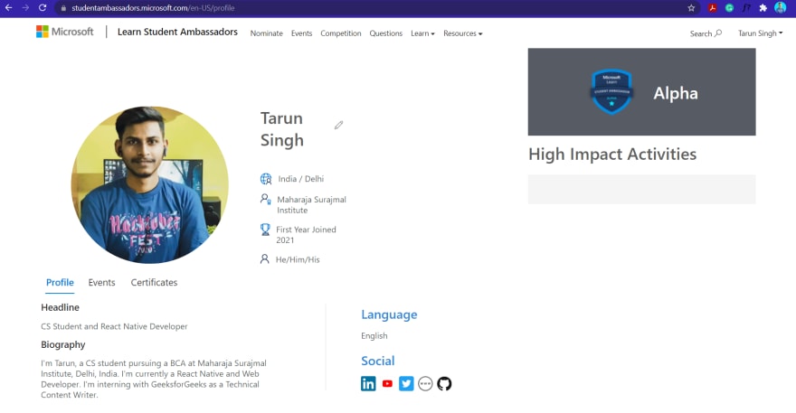Image resolution: width=796 pixels, height=413 pixels.
Task: Click the High Impact Activities heading
Action: coord(612,155)
